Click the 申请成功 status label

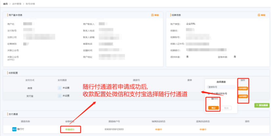(70, 129)
